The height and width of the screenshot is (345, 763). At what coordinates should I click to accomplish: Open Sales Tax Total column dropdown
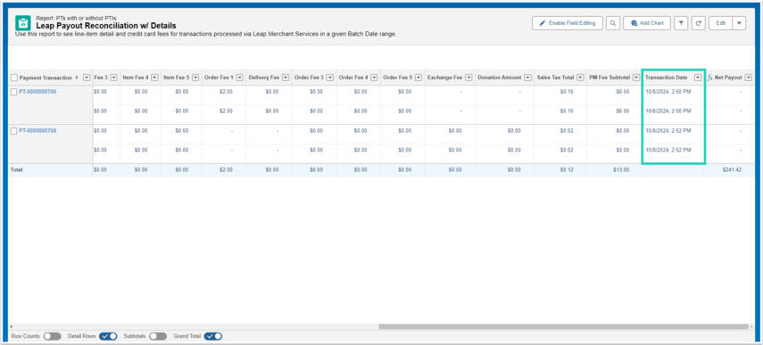pyautogui.click(x=581, y=78)
